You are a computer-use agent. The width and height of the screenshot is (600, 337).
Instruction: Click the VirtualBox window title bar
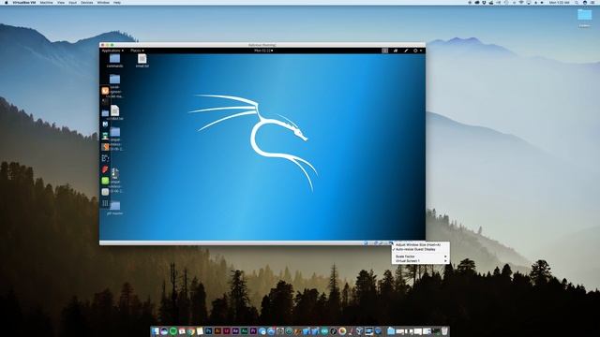[x=262, y=45]
